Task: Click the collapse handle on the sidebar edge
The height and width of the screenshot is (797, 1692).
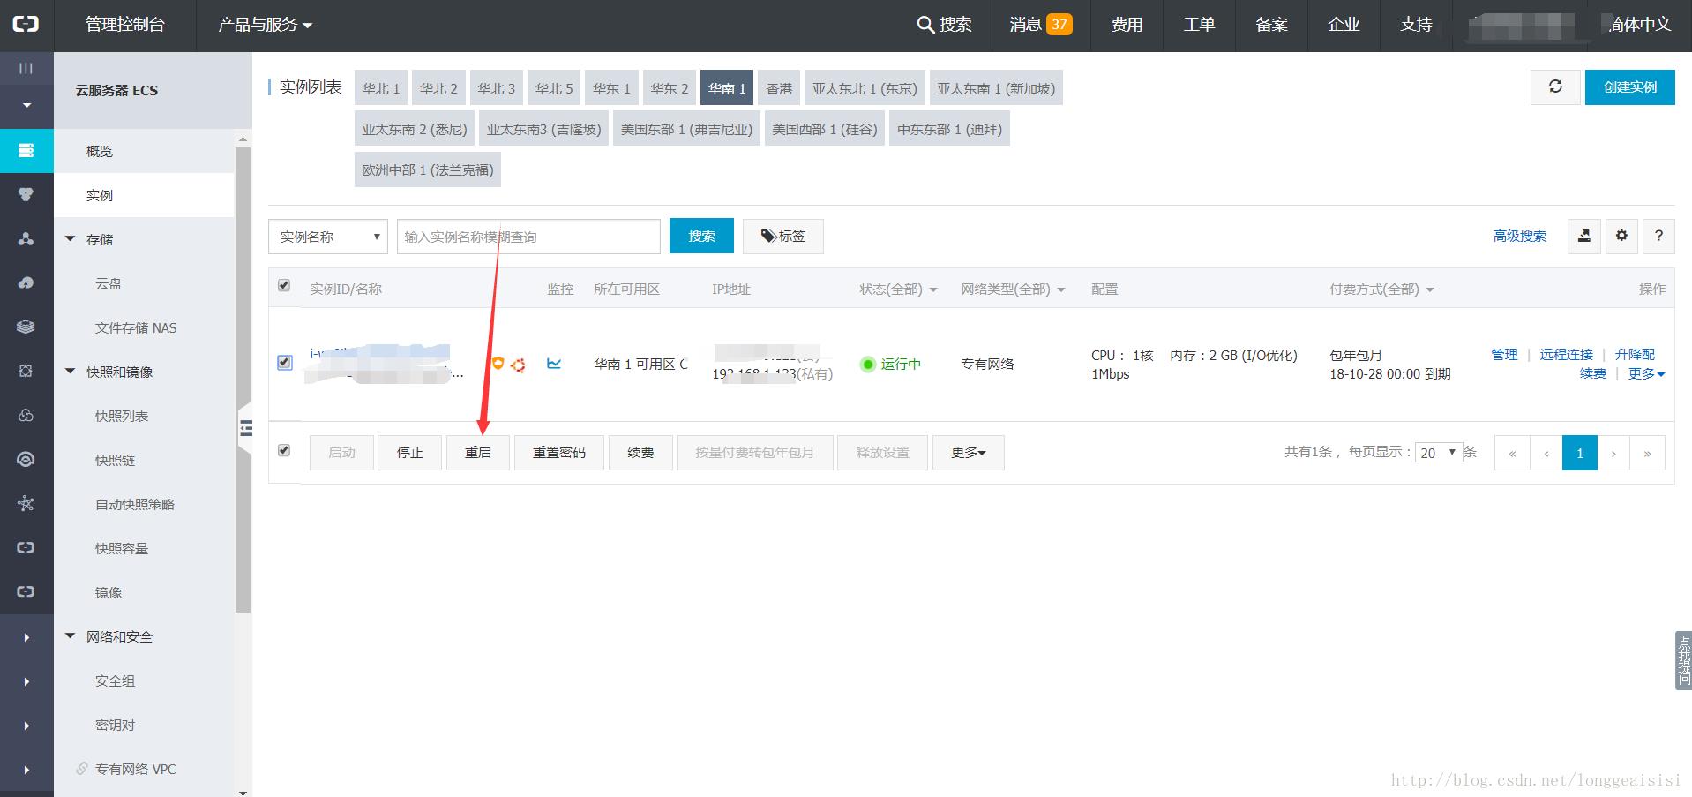Action: [x=245, y=429]
